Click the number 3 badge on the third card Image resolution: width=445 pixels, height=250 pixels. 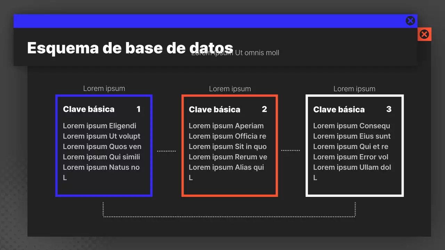389,109
